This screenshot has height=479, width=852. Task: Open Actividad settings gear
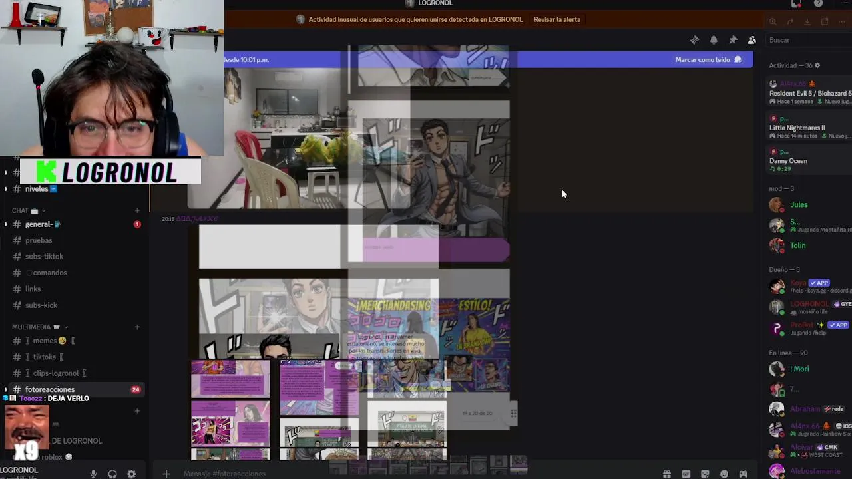pos(817,65)
